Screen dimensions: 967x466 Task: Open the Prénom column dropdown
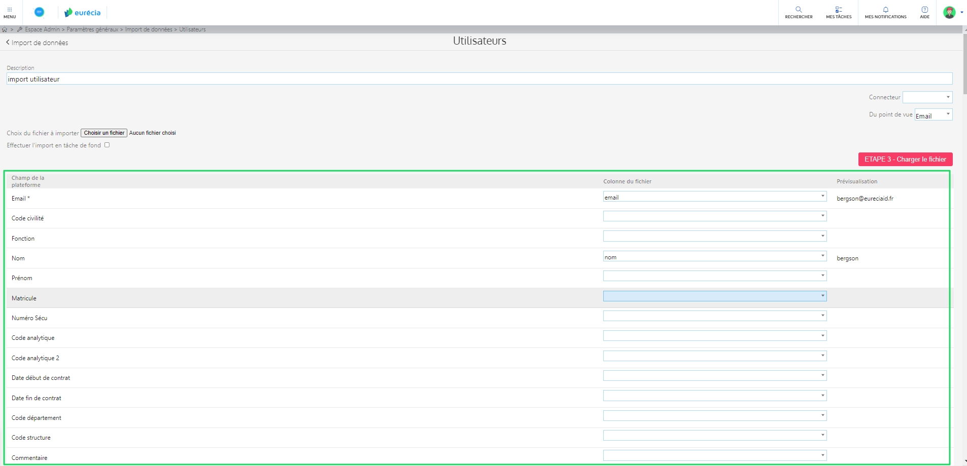[715, 276]
